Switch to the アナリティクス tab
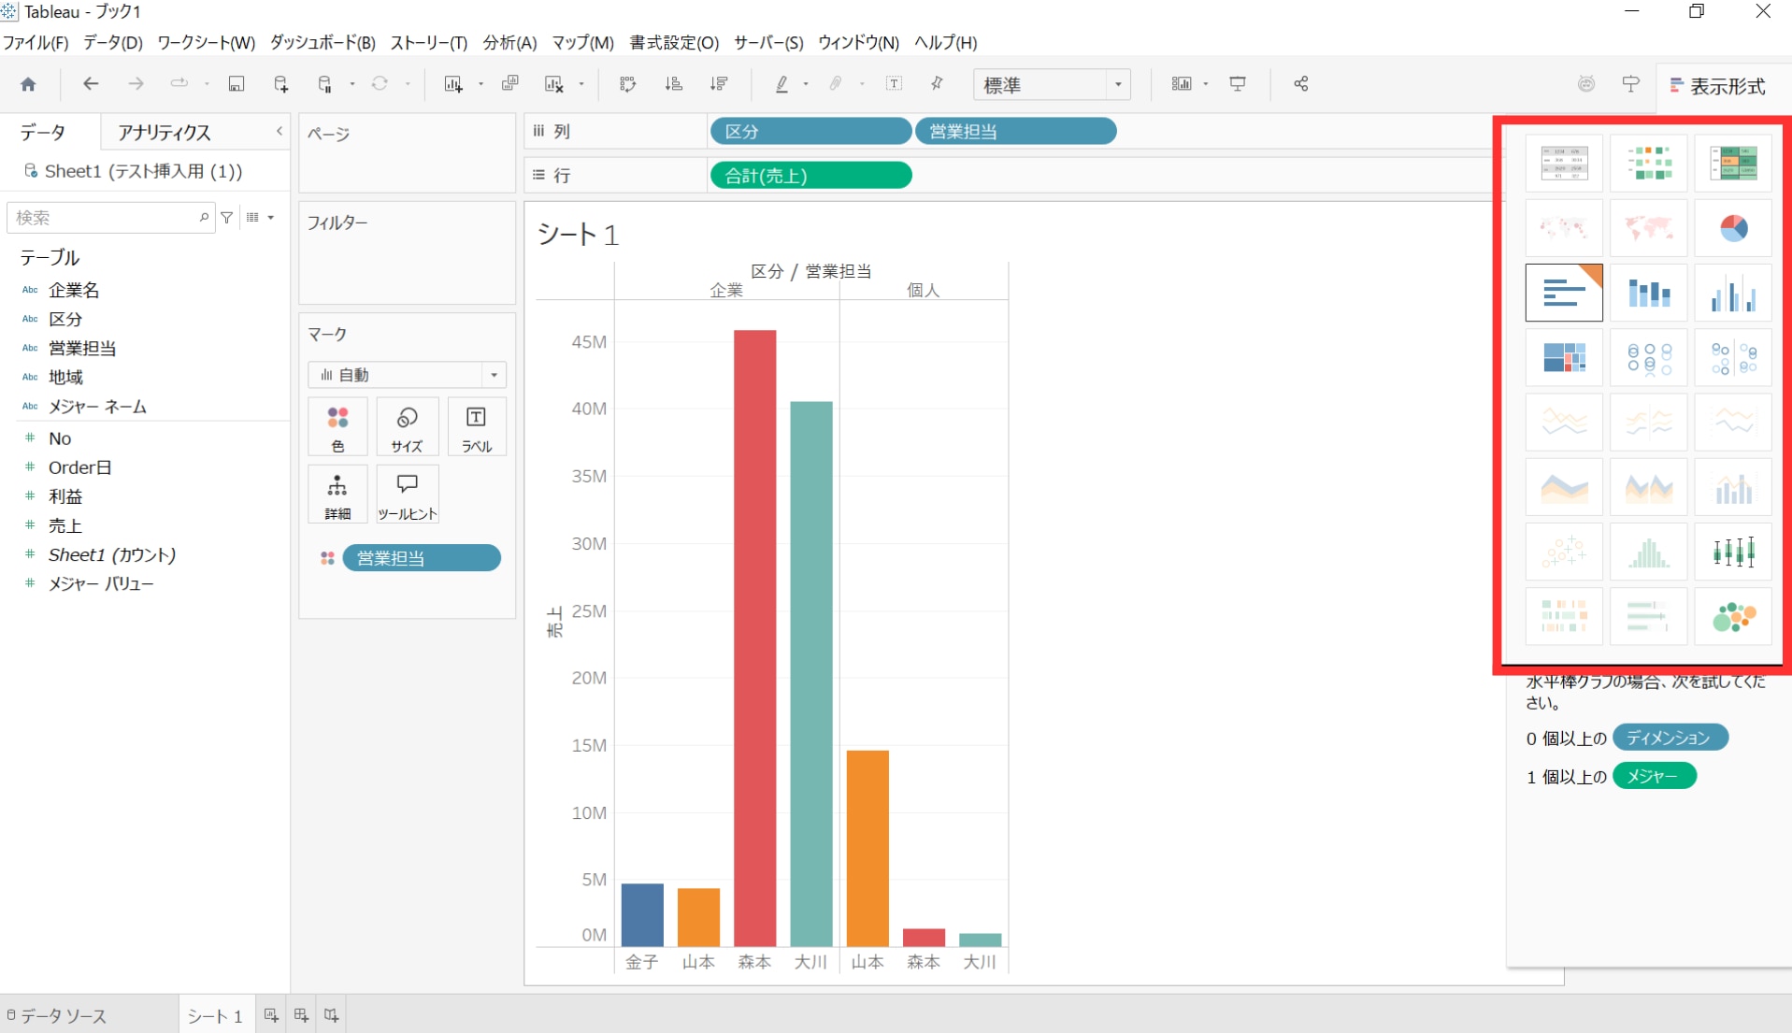Screen dimensions: 1792x1033 tap(165, 133)
